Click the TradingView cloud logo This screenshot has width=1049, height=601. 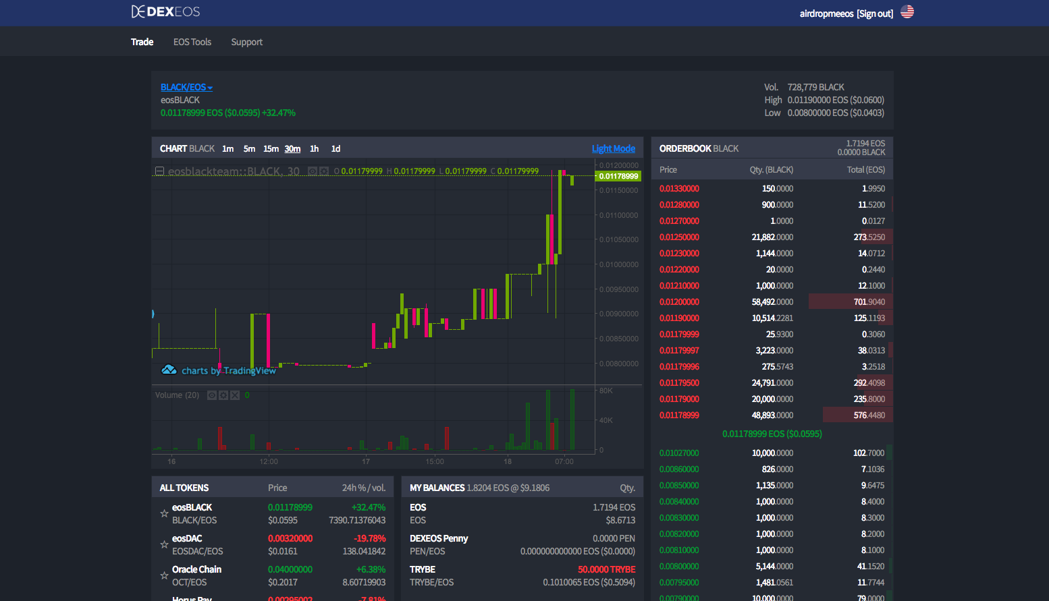click(169, 370)
